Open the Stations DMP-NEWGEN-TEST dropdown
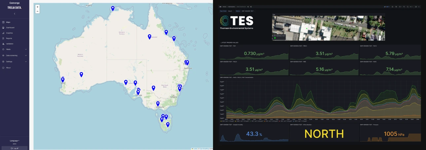This screenshot has height=150, width=426. [248, 11]
